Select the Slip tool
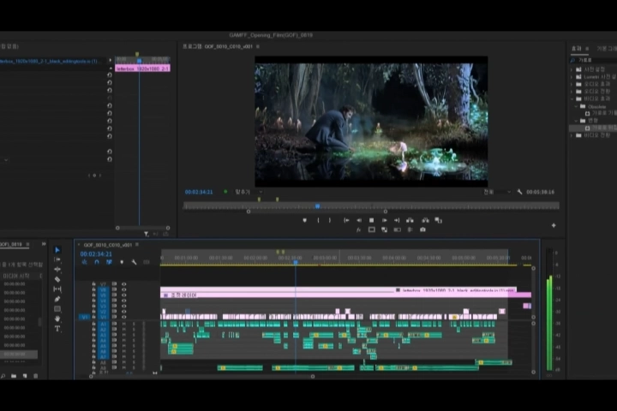 57,289
